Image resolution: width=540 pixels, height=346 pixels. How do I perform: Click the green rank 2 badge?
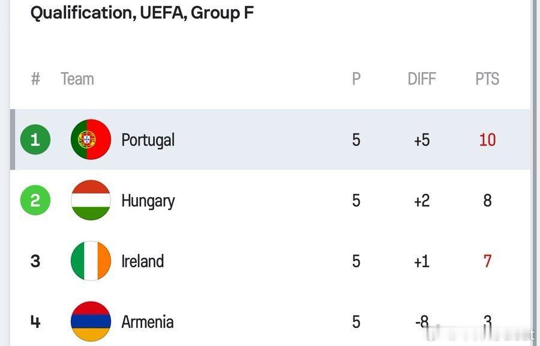pyautogui.click(x=35, y=200)
